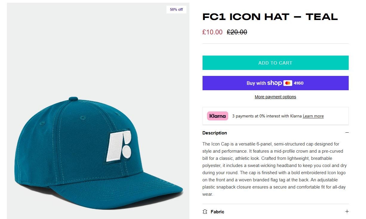Click the Shop logo in the purple button

(x=274, y=83)
